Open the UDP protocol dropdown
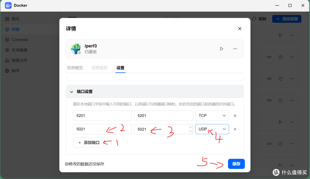The image size is (310, 179). [212, 129]
